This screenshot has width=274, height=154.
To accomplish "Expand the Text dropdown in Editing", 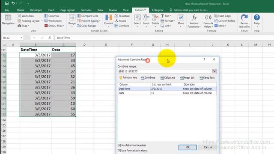I will (170, 16).
